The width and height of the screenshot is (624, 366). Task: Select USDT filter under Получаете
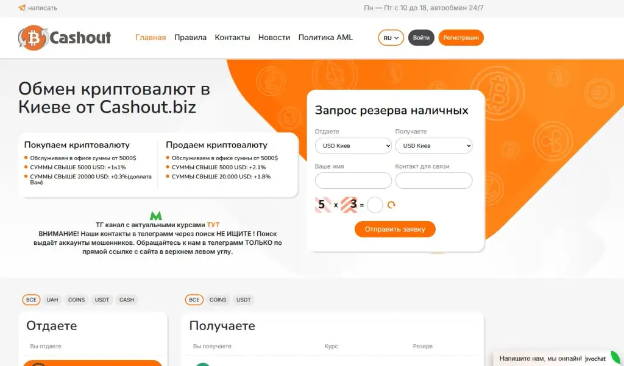(244, 300)
